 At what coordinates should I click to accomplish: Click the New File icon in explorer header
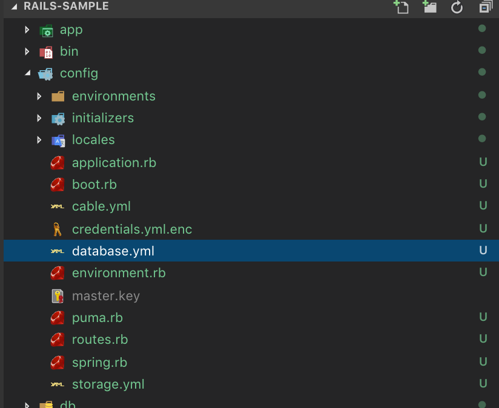tap(400, 7)
